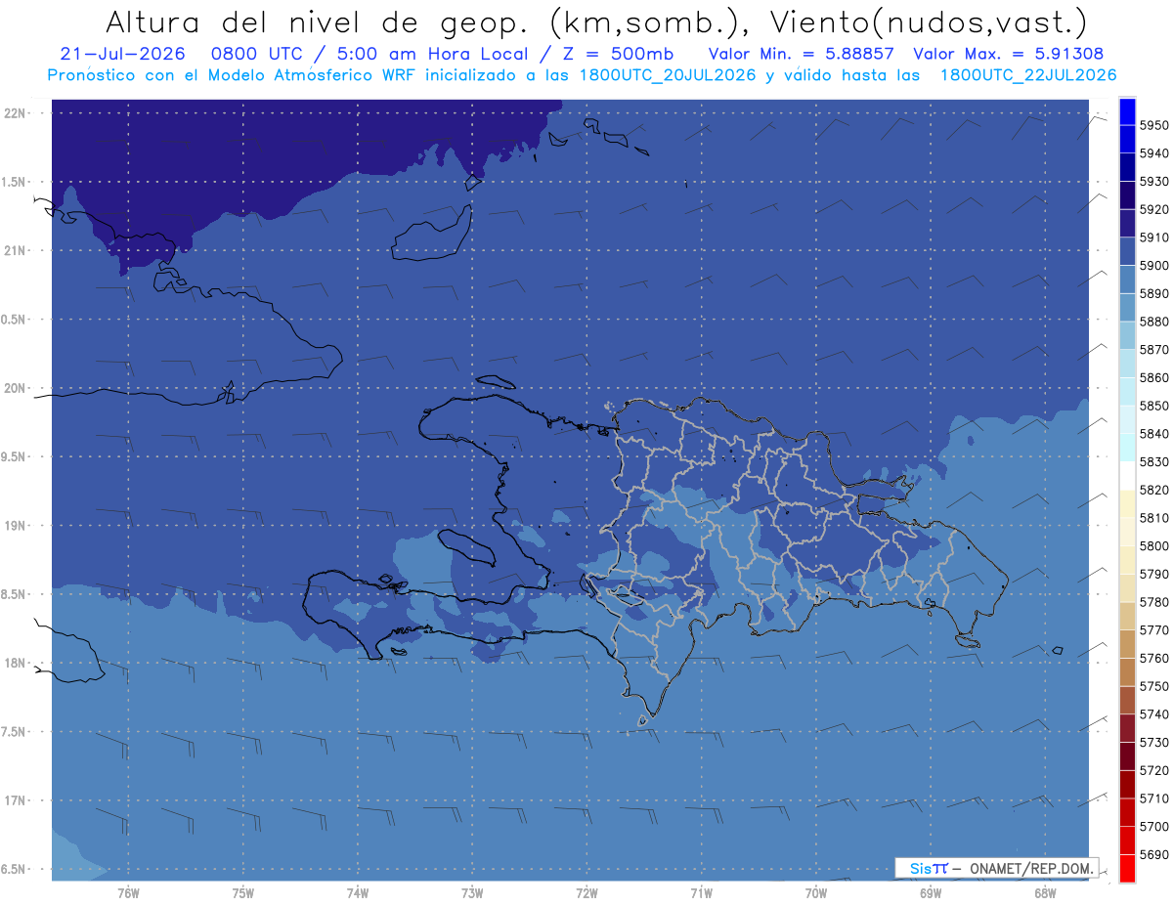Image resolution: width=1173 pixels, height=906 pixels.
Task: Click the '1800UTC_22JUL2026' validity end time
Action: (1027, 75)
